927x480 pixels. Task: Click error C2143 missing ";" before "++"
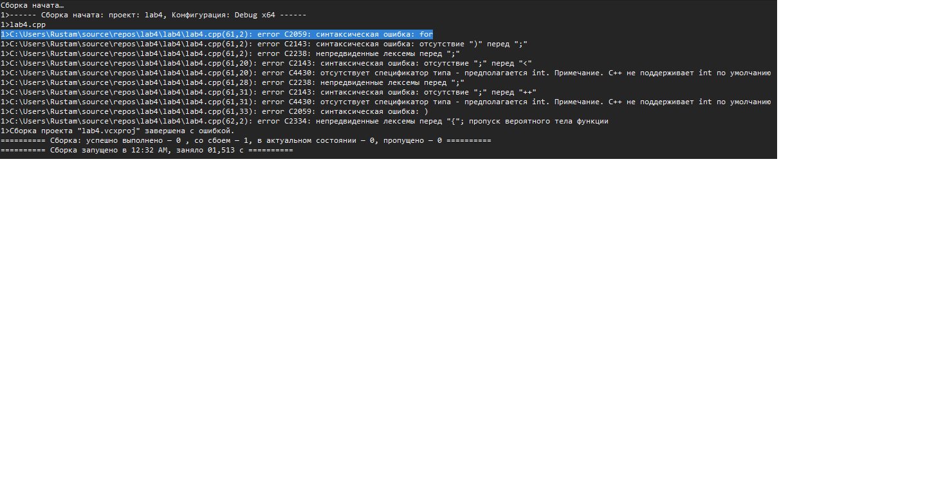tap(268, 92)
